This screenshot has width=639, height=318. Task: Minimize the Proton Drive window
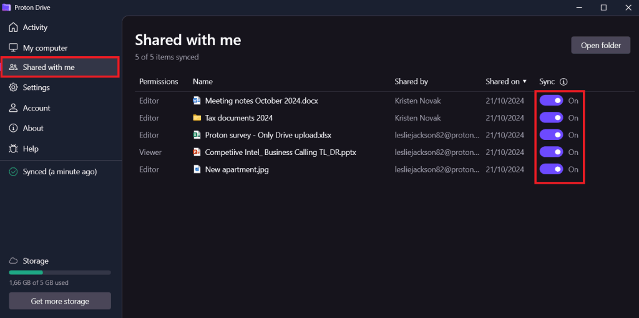[579, 7]
